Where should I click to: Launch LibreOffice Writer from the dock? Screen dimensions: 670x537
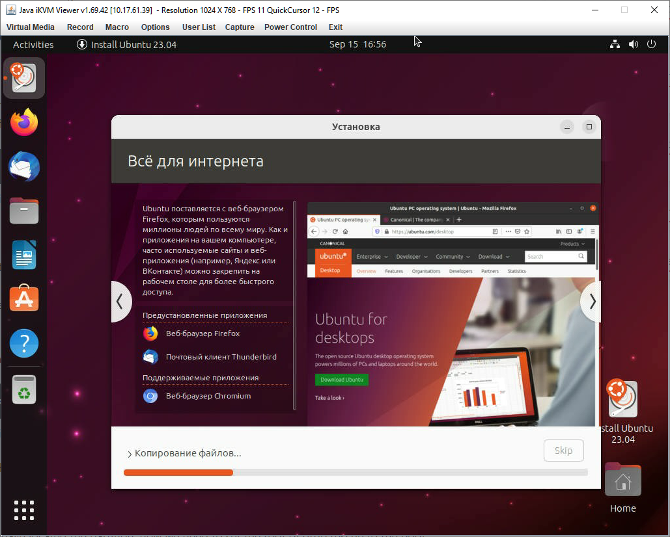tap(24, 255)
